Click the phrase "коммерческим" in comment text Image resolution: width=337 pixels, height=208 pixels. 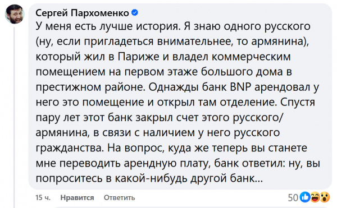252,57
